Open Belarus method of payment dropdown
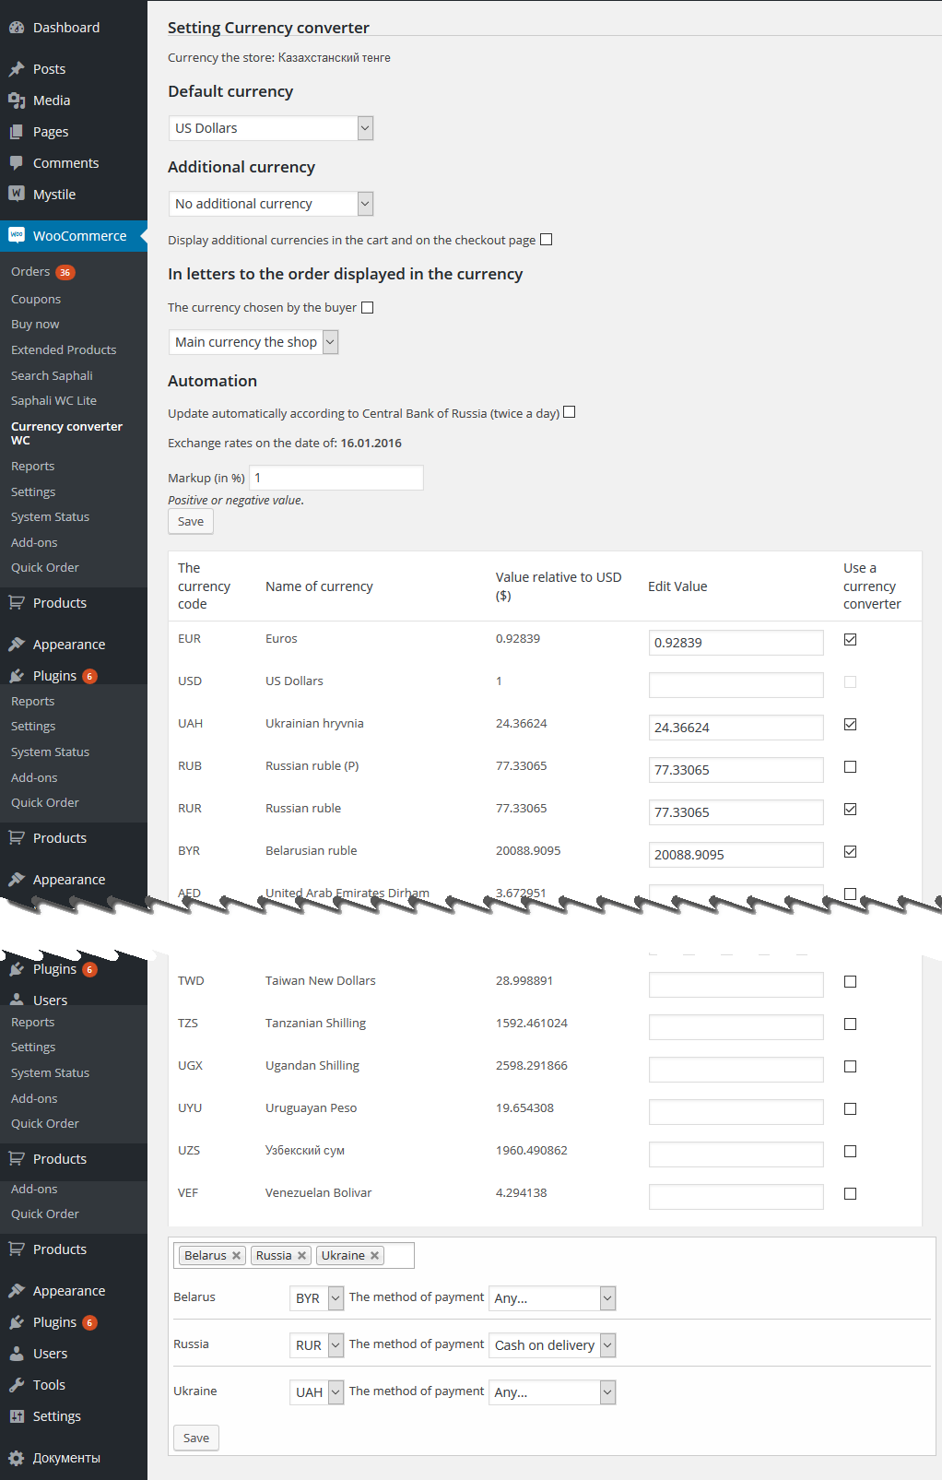This screenshot has height=1480, width=942. [x=552, y=1298]
